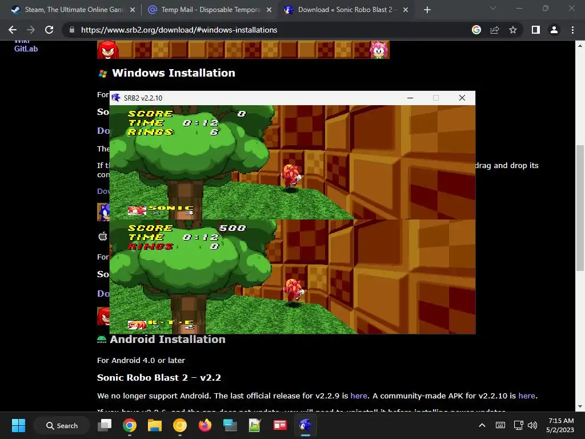Image resolution: width=585 pixels, height=439 pixels.
Task: Open the touch keyboard tray icon
Action: point(500,425)
